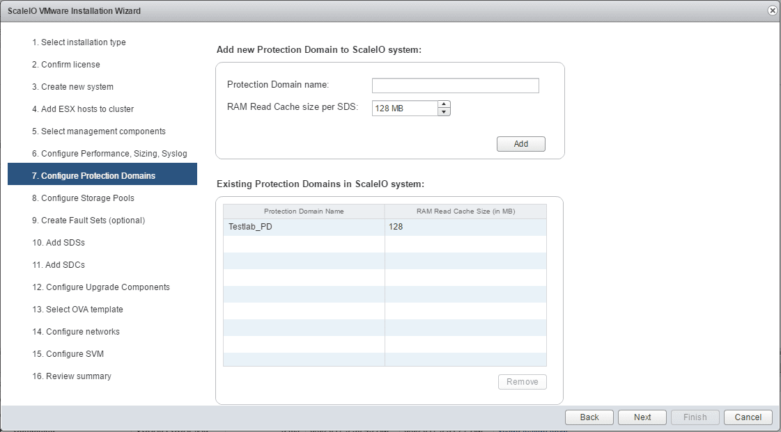Click the ScaleIO VMware Installation Wizard title
This screenshot has width=781, height=432.
pos(74,11)
